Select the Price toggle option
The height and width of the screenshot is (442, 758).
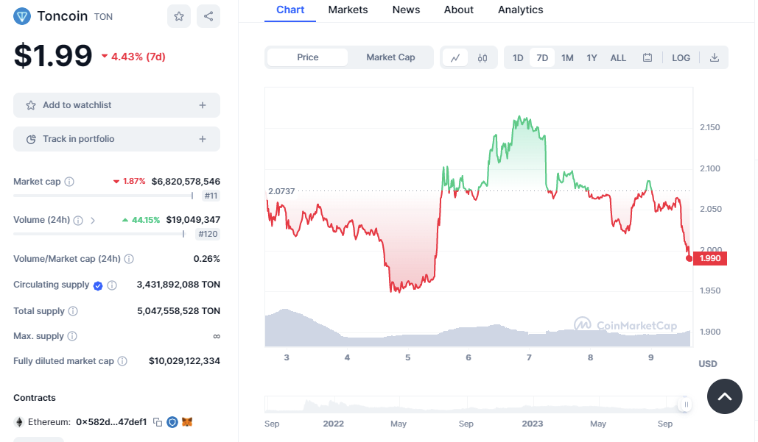coord(307,57)
